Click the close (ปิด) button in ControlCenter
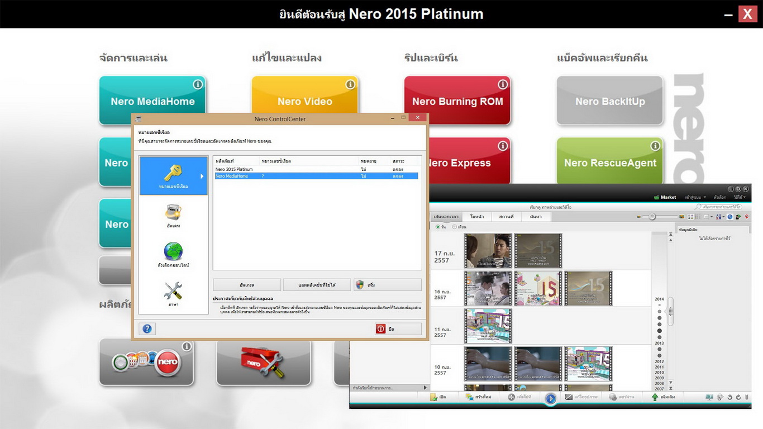763x429 pixels. point(398,329)
